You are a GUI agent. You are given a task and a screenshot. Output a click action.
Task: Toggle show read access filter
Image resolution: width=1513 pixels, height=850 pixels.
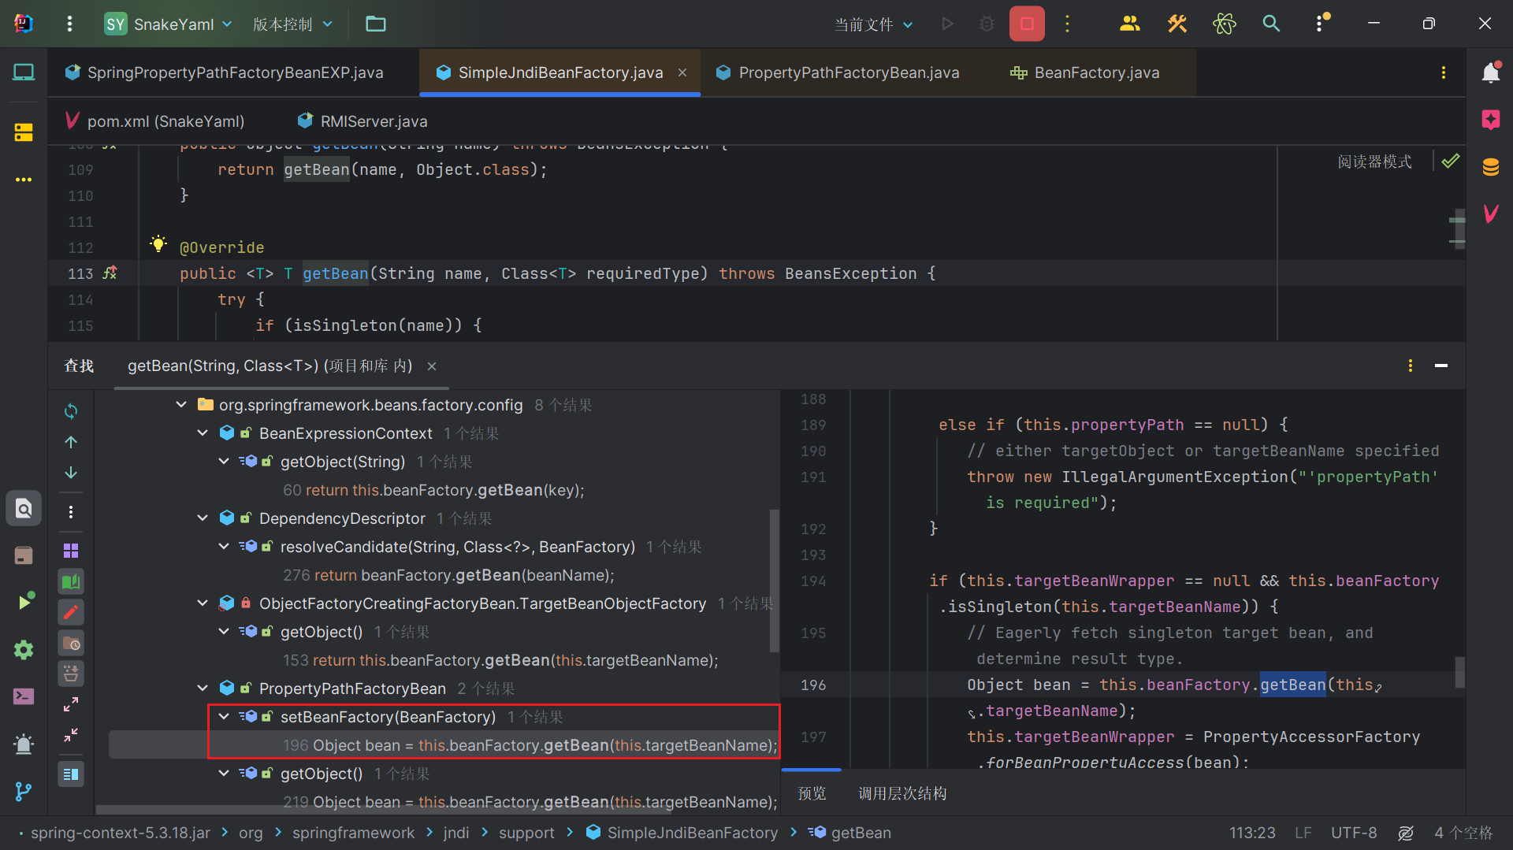click(71, 582)
